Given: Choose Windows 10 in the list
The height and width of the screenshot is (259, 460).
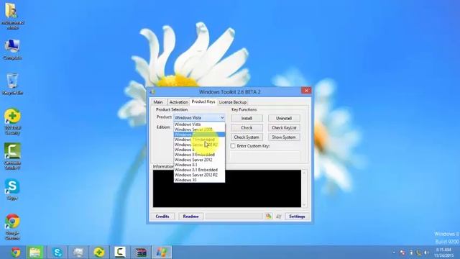Looking at the screenshot, I should (x=199, y=180).
